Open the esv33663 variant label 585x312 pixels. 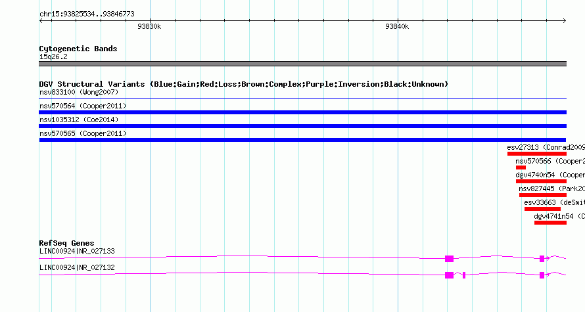tap(554, 202)
